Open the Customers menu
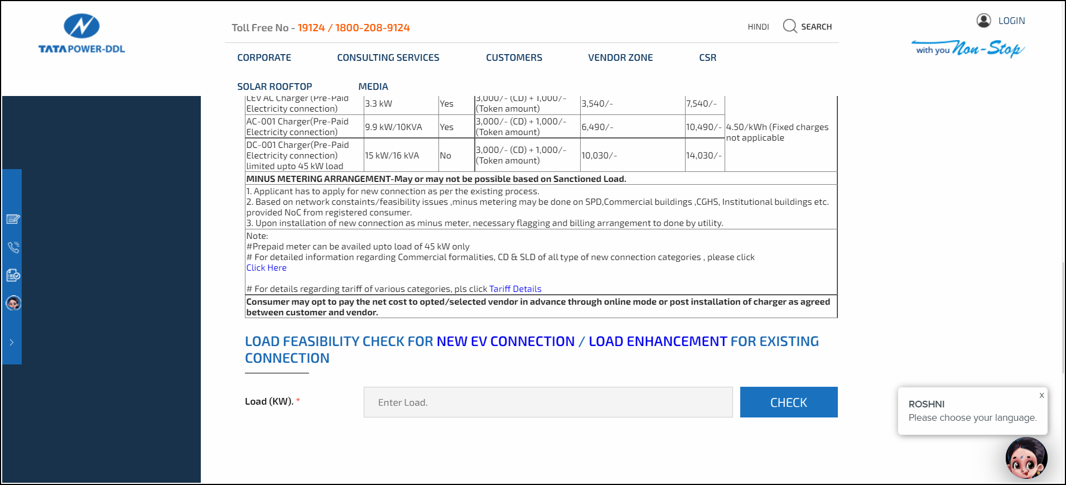Image resolution: width=1066 pixels, height=485 pixels. pyautogui.click(x=514, y=57)
